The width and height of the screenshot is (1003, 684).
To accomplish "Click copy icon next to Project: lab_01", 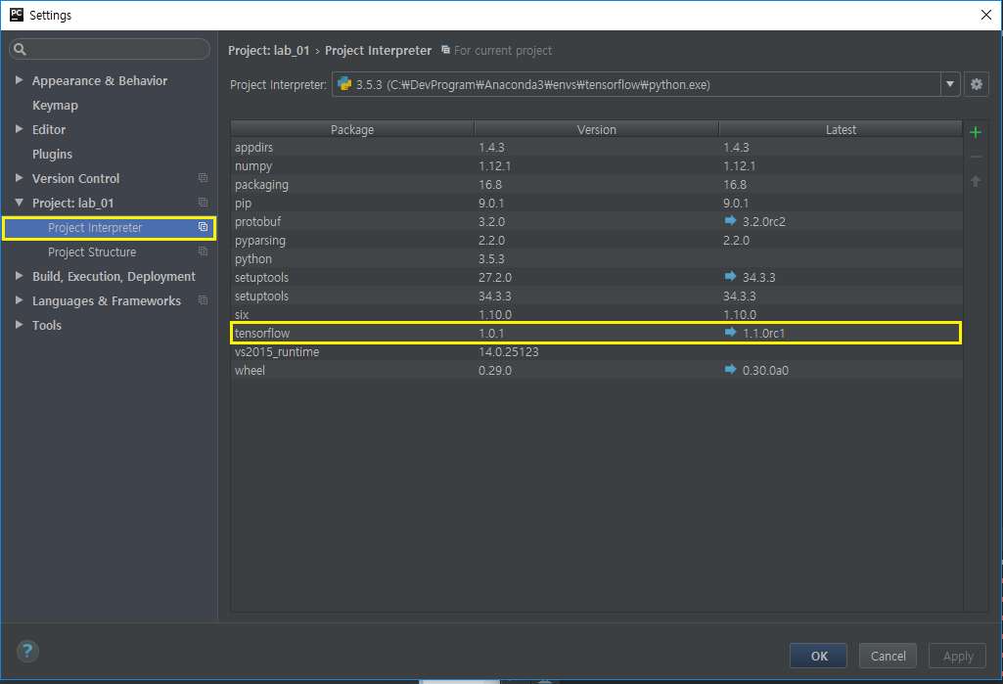I will pos(203,203).
